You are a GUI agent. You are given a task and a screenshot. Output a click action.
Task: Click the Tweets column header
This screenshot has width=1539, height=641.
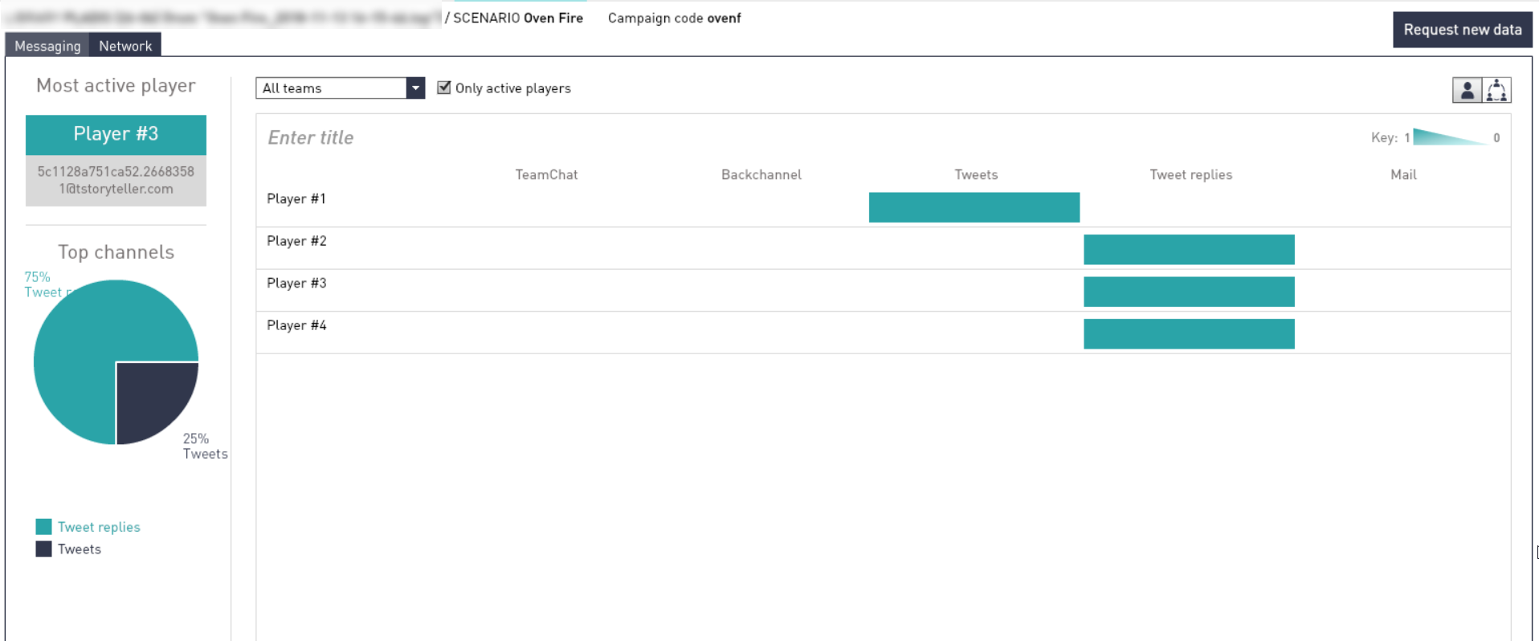pos(976,174)
